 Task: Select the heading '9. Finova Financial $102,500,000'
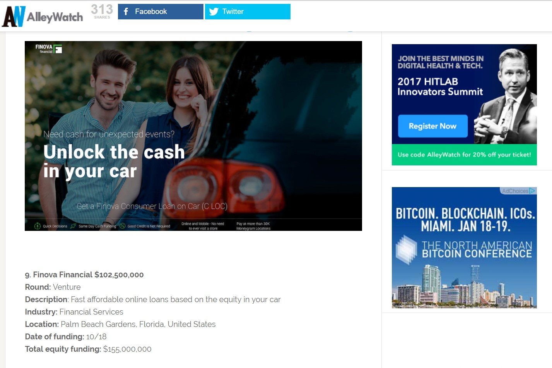(84, 275)
